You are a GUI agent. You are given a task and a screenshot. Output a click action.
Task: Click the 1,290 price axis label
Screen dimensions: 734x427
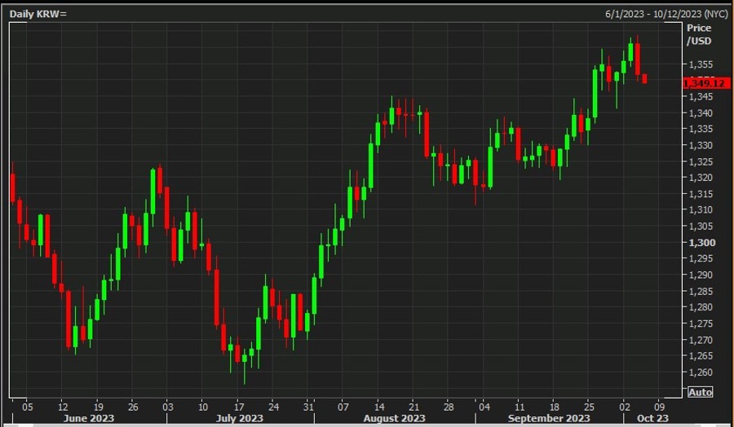click(701, 275)
